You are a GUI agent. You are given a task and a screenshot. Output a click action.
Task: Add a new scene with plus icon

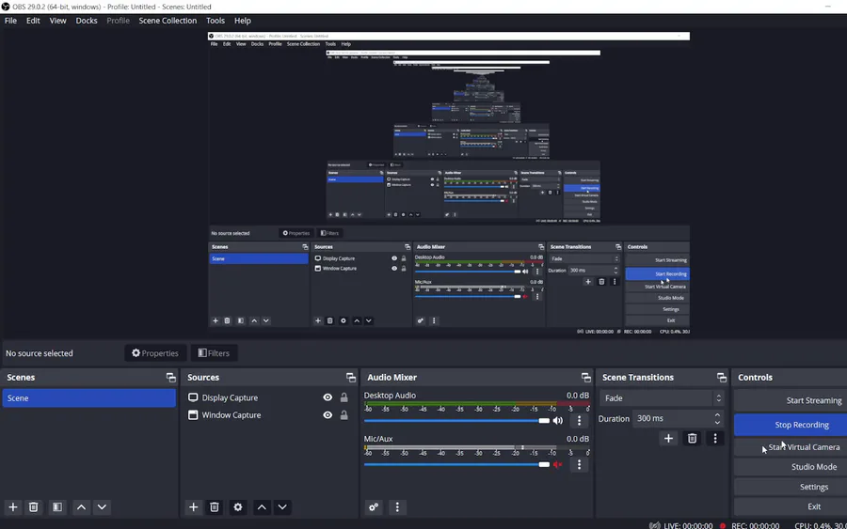(x=13, y=506)
